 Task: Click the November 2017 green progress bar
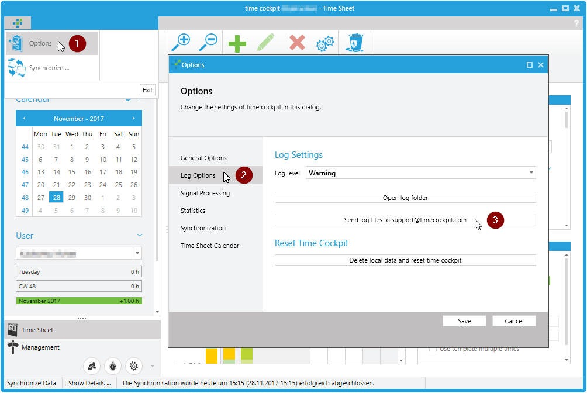click(79, 301)
